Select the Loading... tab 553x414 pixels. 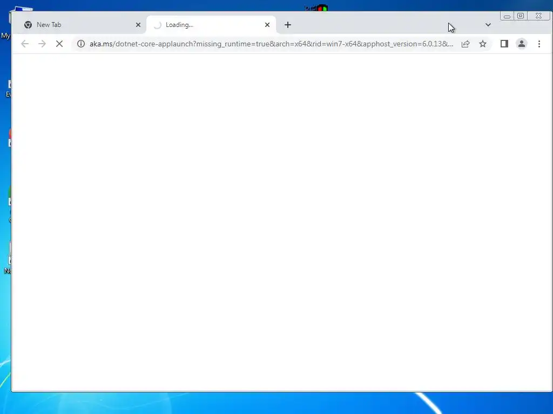pyautogui.click(x=211, y=25)
